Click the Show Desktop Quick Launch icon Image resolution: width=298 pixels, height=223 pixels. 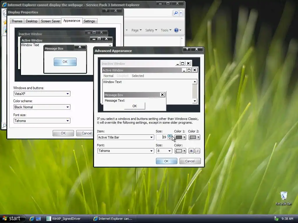[38, 219]
